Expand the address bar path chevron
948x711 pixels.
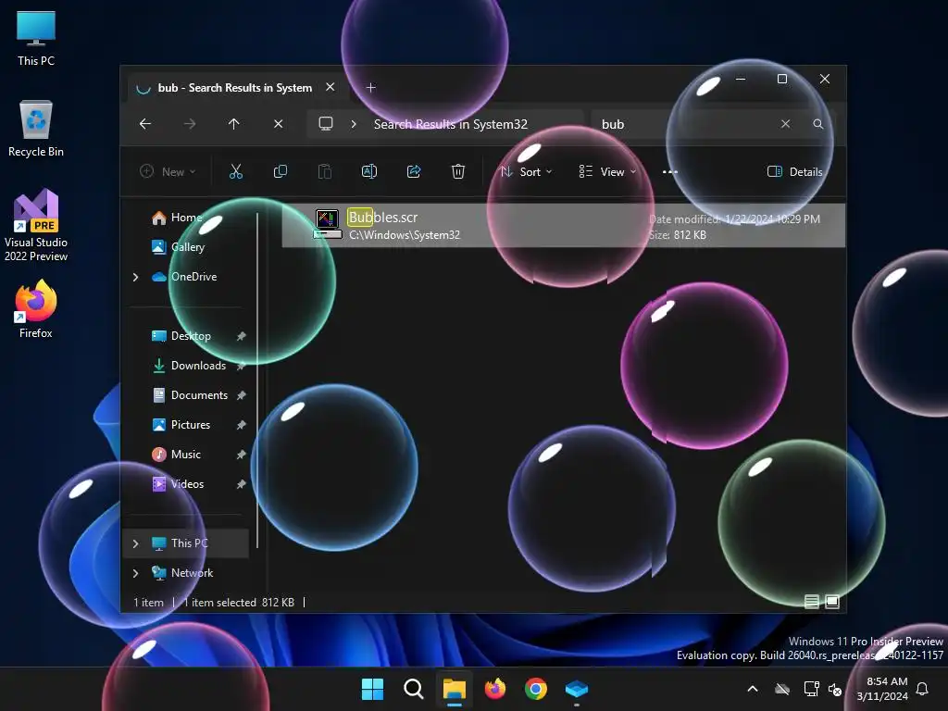pos(354,124)
